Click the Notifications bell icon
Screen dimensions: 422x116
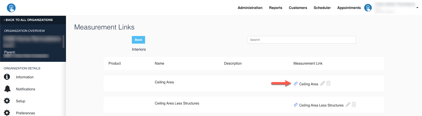coord(7,89)
